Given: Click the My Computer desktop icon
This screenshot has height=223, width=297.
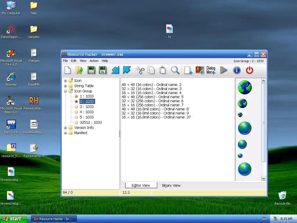Looking at the screenshot, I should click(x=11, y=8).
